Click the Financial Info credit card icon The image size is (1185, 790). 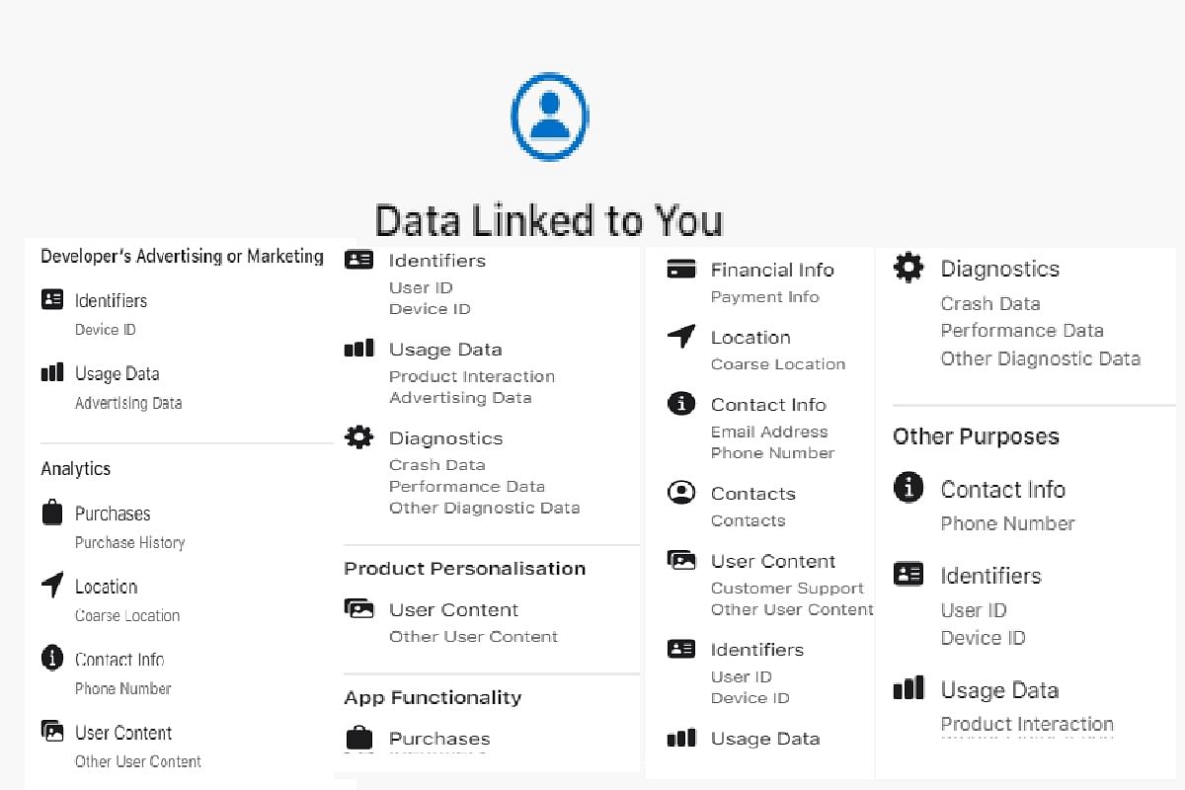point(681,270)
